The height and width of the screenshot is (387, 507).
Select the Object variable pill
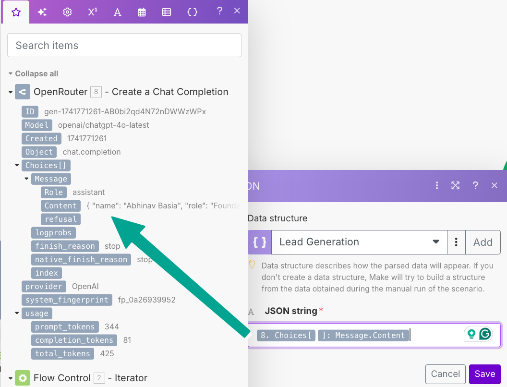[x=39, y=152]
